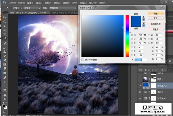Screen dimensions: 173x116
Task: Click the 图层 3 layer mask thumbnail
Action: point(153,79)
